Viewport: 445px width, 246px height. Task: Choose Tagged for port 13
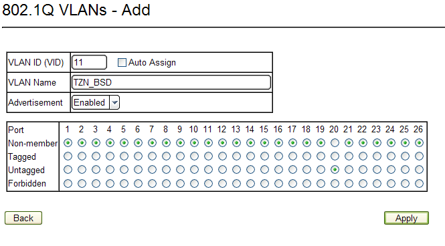click(236, 156)
